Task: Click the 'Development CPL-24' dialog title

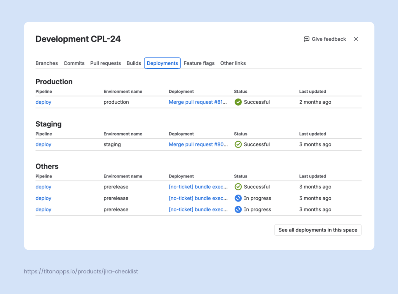Action: 78,39
